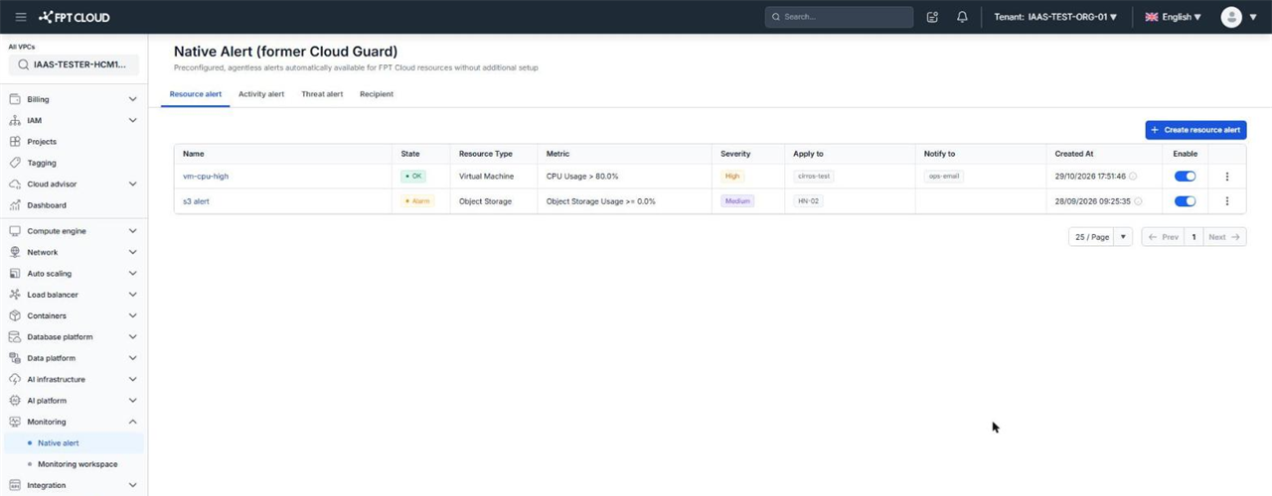Click the Dashboard sidebar icon
1272x496 pixels.
pos(15,205)
